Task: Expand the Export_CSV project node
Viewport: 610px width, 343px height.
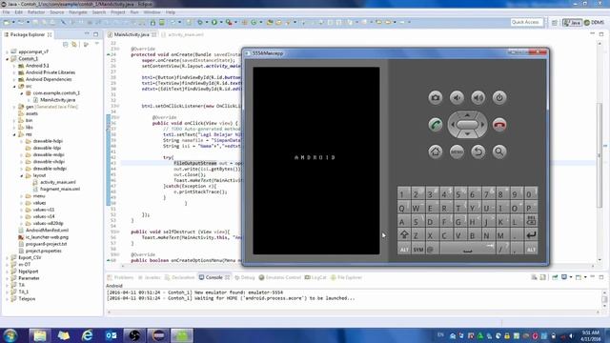Action: [x=8, y=258]
